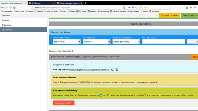This screenshot has width=198, height=111.
Task: Click the browser search box
Action: coord(155,7)
